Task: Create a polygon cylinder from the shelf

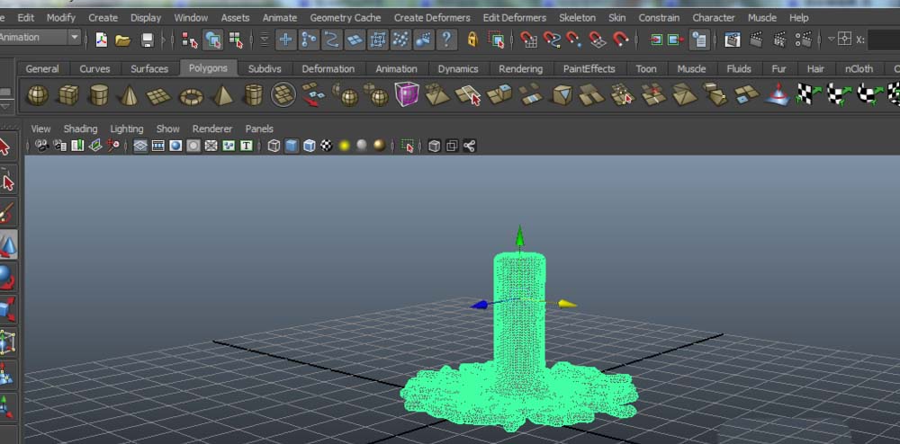Action: [99, 94]
